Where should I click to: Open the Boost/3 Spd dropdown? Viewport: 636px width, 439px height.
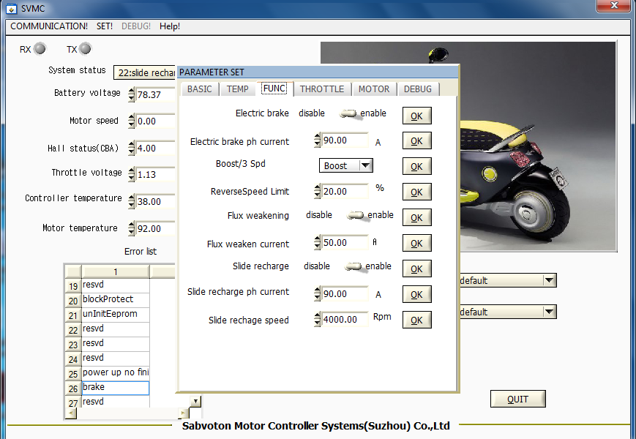(x=366, y=165)
